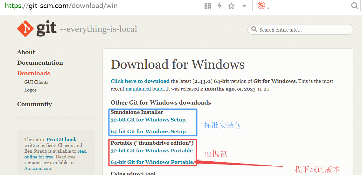Open the Community section
362x175 pixels.
34,104
